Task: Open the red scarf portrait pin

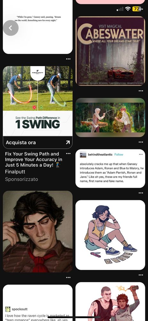Action: (37, 231)
